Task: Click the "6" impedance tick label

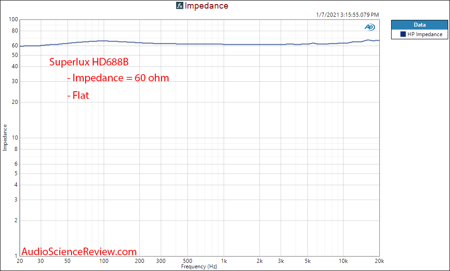Action: pos(16,164)
